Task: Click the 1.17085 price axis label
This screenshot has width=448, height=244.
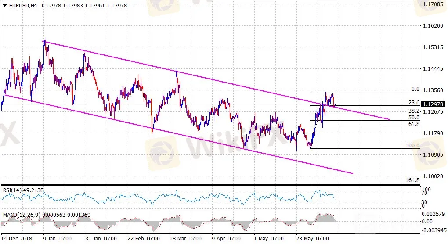Action: (433, 4)
